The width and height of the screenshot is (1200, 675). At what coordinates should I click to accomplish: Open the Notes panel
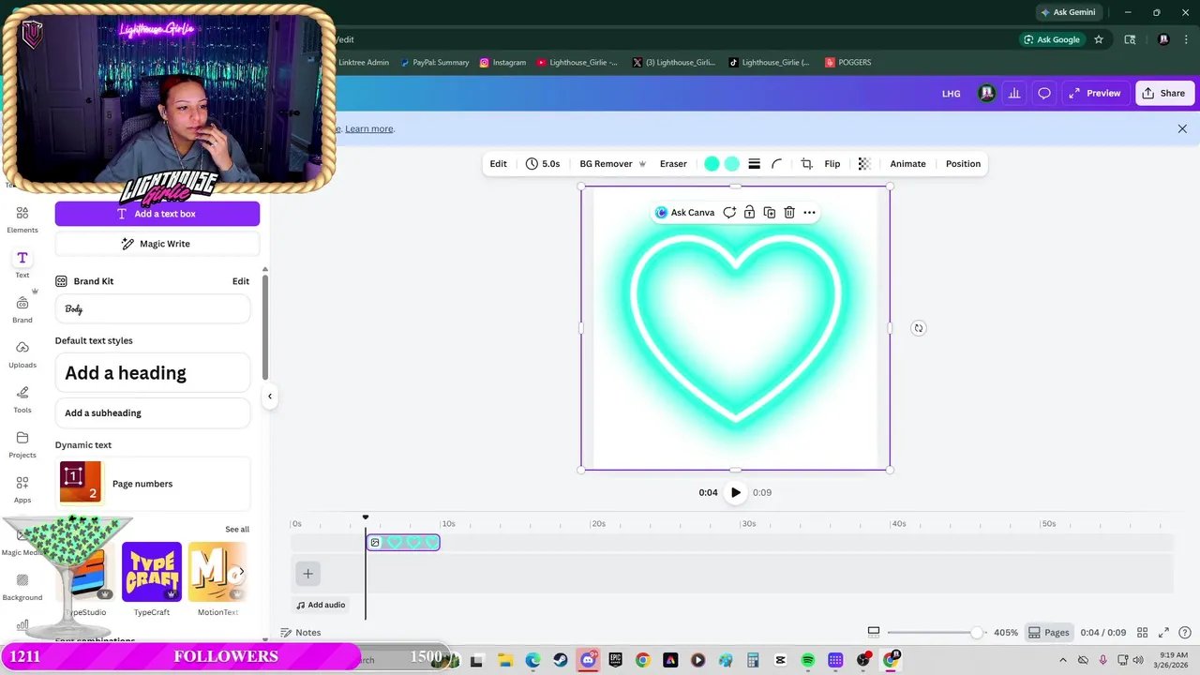pyautogui.click(x=301, y=633)
